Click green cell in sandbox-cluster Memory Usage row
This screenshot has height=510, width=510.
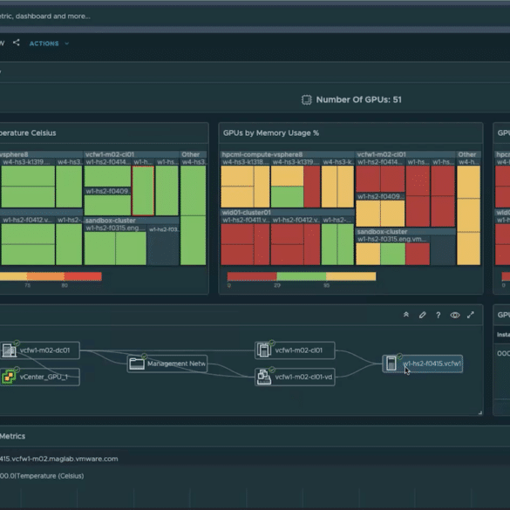[393, 254]
